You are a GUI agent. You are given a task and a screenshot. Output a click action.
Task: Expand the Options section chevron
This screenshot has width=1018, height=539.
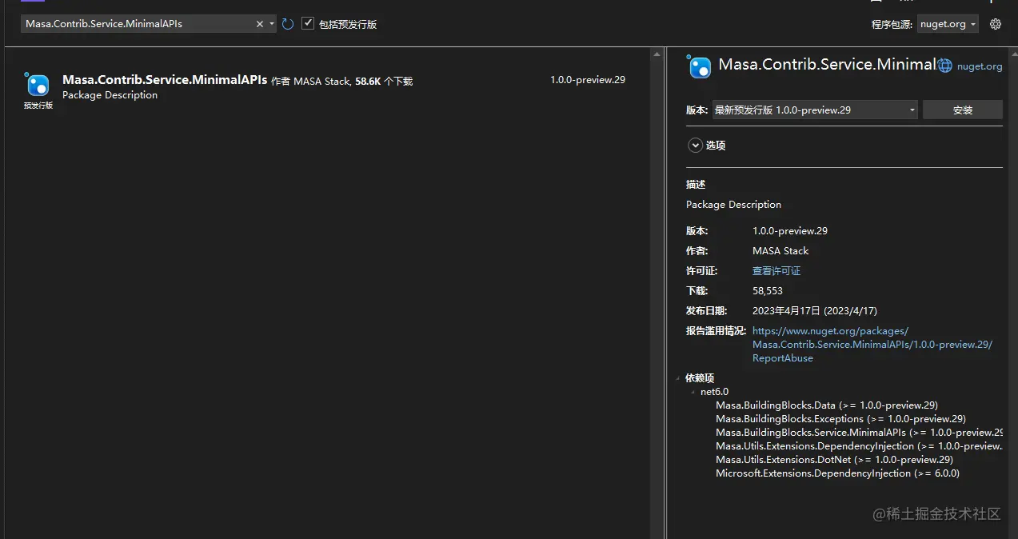point(695,146)
